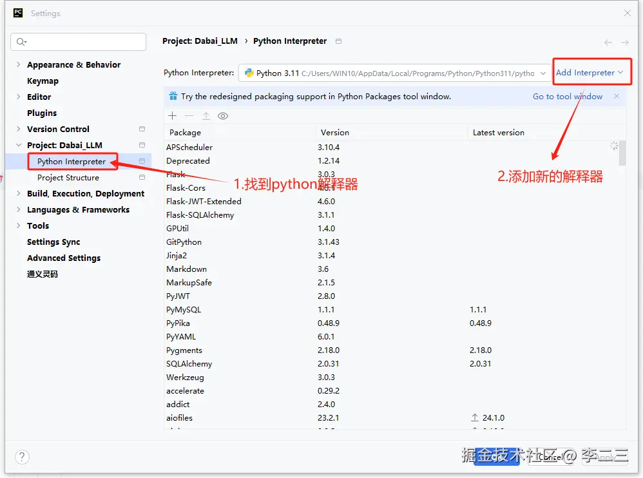
Task: Select the Pygments package row
Action: (392, 350)
